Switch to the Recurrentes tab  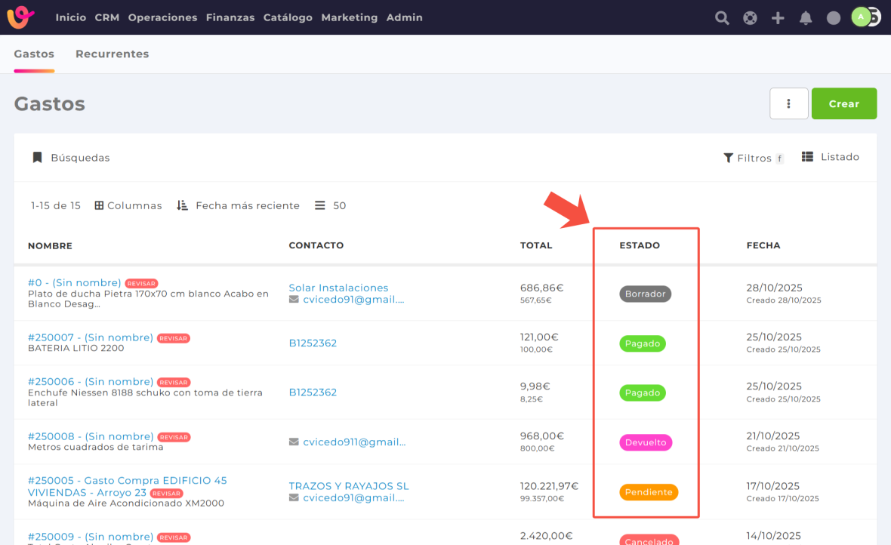(112, 54)
